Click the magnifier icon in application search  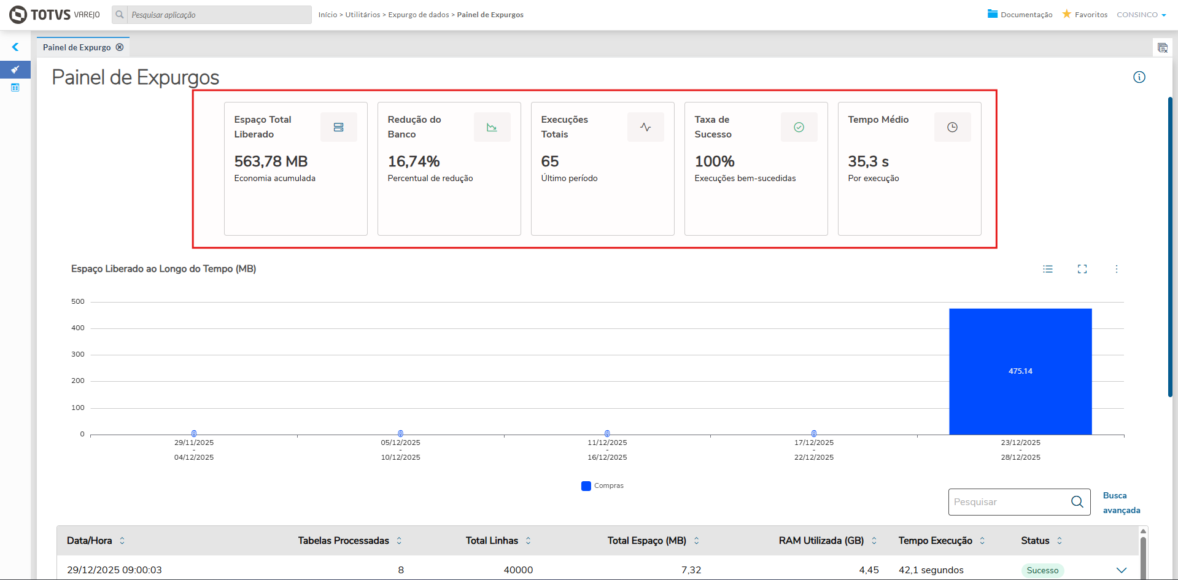pos(120,15)
